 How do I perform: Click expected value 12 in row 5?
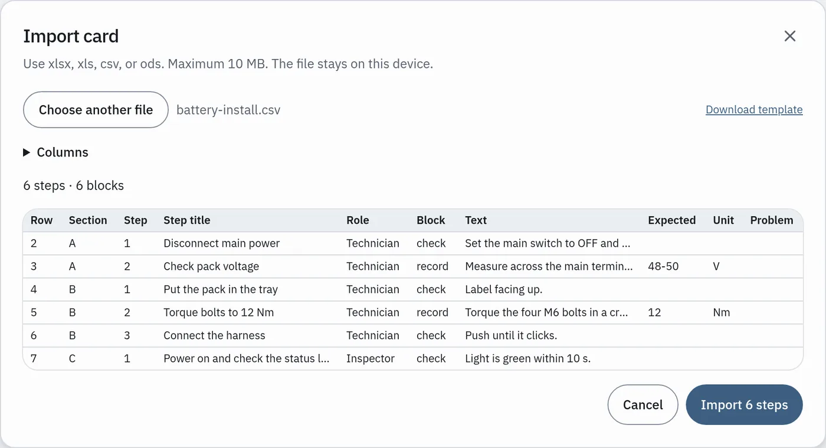(654, 312)
